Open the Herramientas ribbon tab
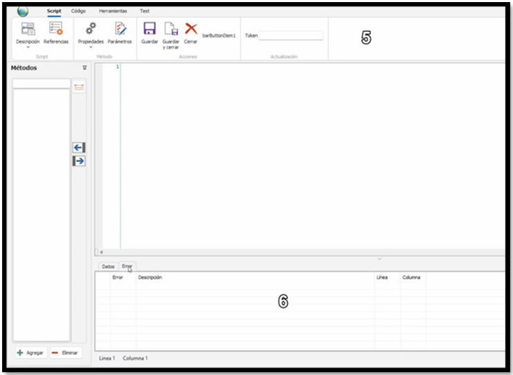Viewport: 513px width, 375px height. [113, 11]
